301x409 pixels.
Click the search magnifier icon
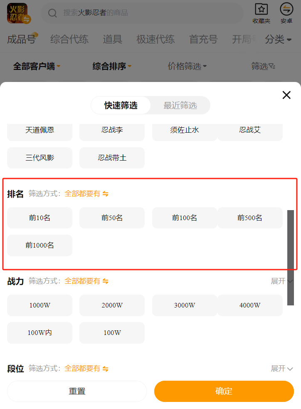(x=53, y=13)
